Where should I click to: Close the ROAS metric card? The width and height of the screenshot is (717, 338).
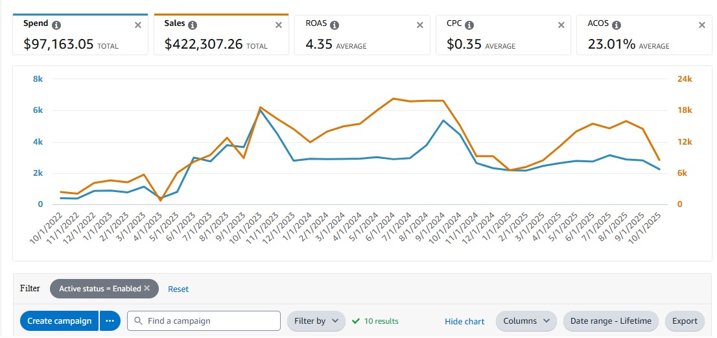[419, 25]
